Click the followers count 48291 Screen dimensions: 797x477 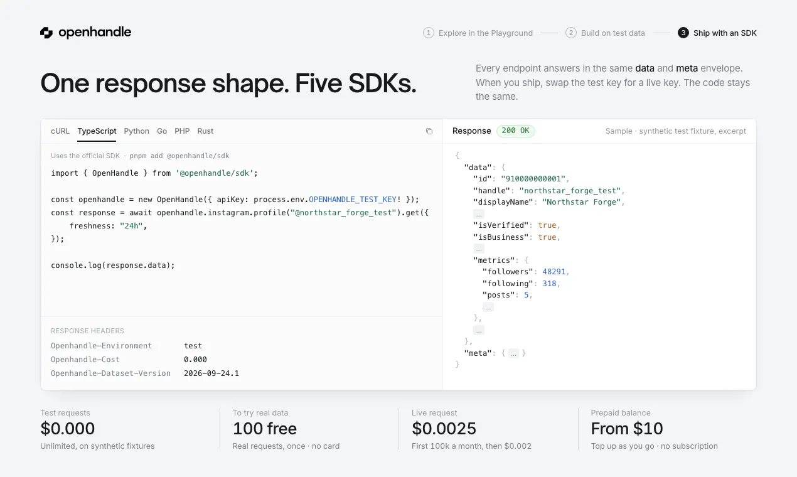tap(554, 272)
